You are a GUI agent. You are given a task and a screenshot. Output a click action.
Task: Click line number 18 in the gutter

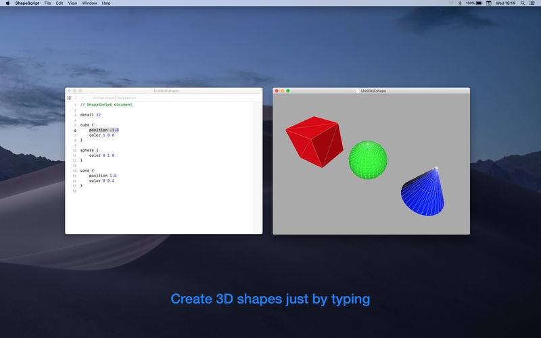[74, 191]
